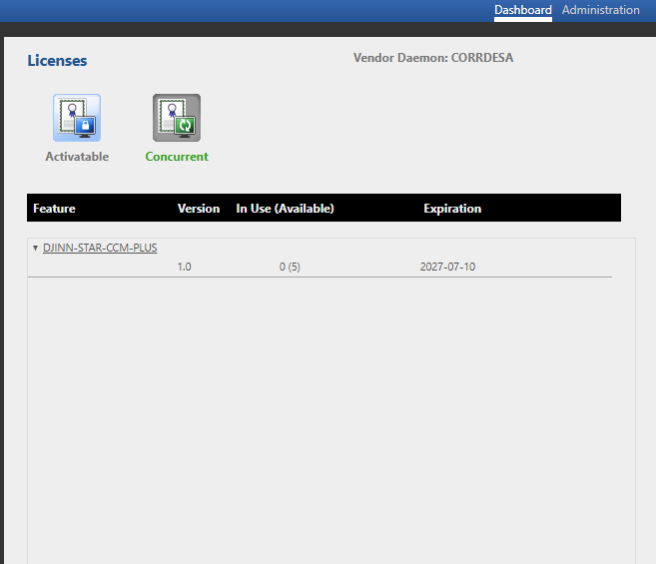Click the Version column header
Image resolution: width=656 pixels, height=564 pixels.
coord(199,209)
